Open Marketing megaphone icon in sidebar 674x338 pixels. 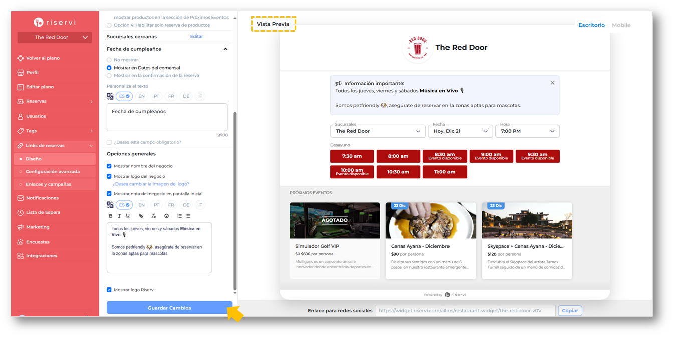tap(20, 227)
